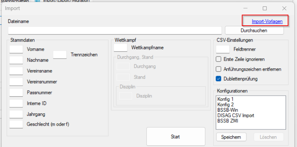Focus the Feldtrenner input box
Screen dimensions: 297x147
click(x=223, y=49)
